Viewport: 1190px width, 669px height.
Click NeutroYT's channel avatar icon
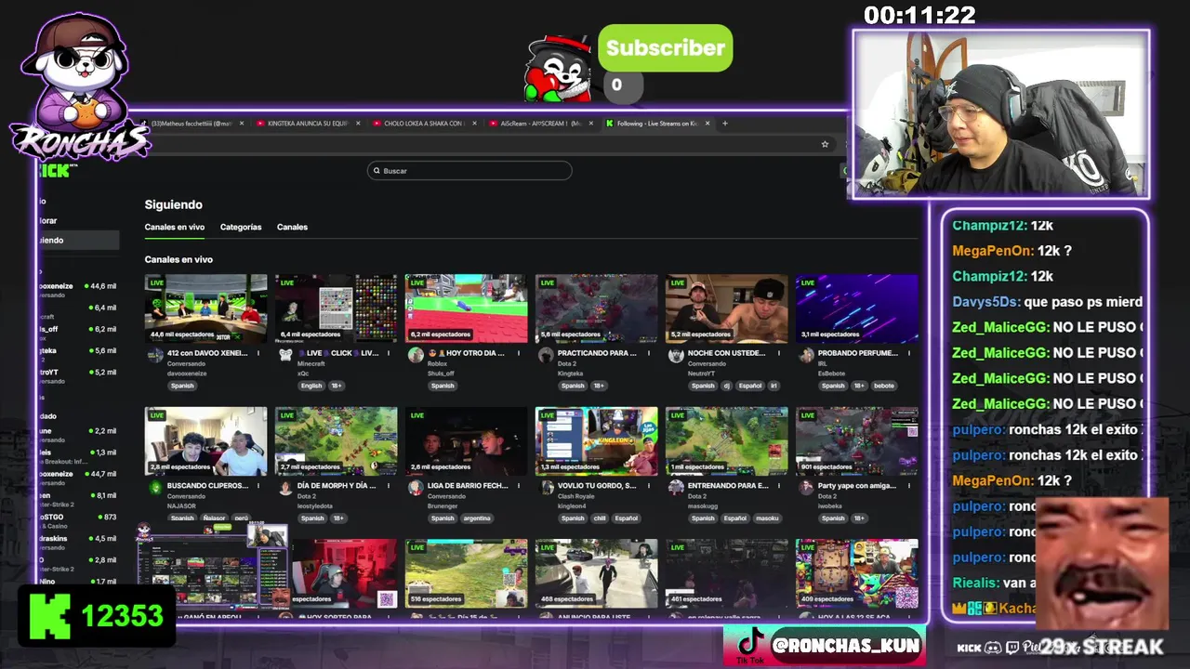(676, 355)
